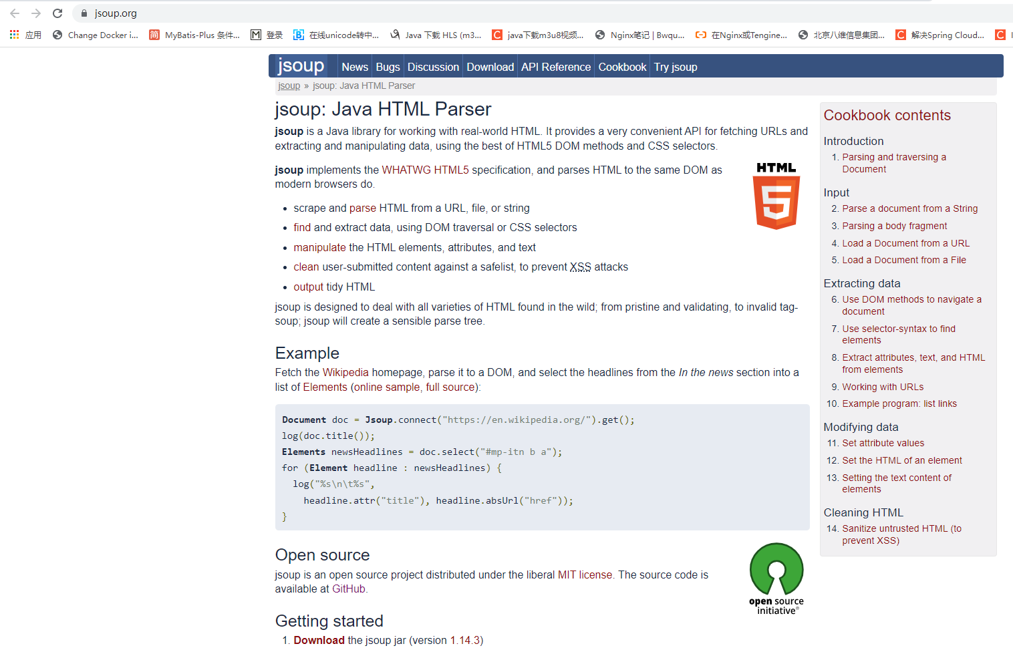Open 'Example program: list links'
1013x652 pixels.
click(899, 403)
